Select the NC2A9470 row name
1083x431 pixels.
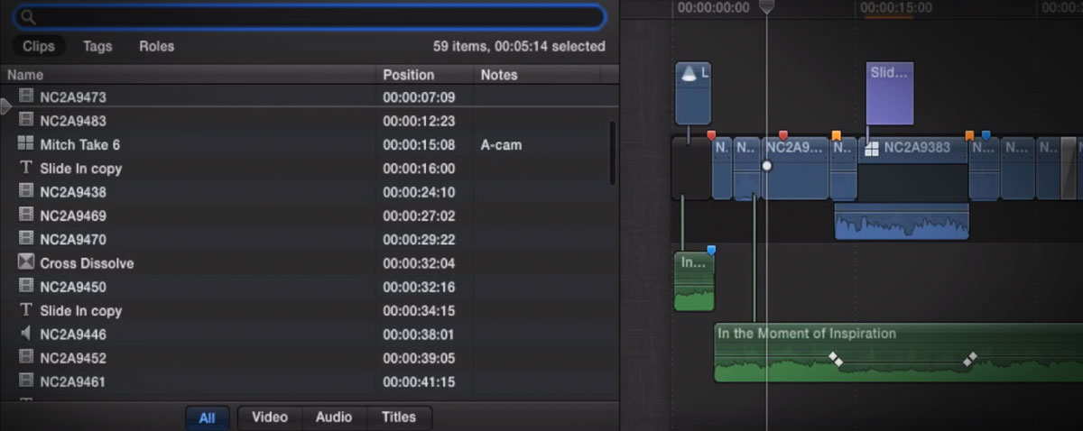(73, 240)
